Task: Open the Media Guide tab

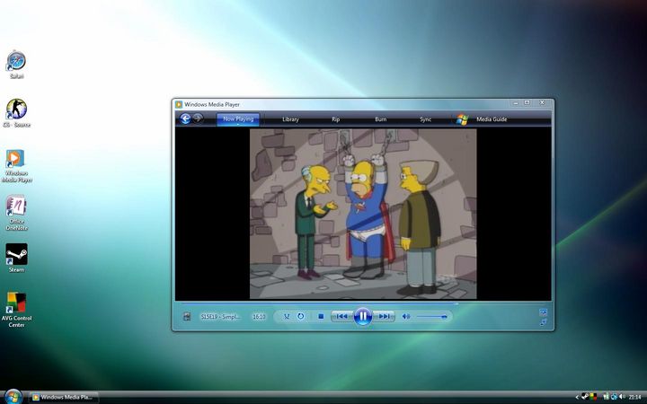Action: (492, 119)
